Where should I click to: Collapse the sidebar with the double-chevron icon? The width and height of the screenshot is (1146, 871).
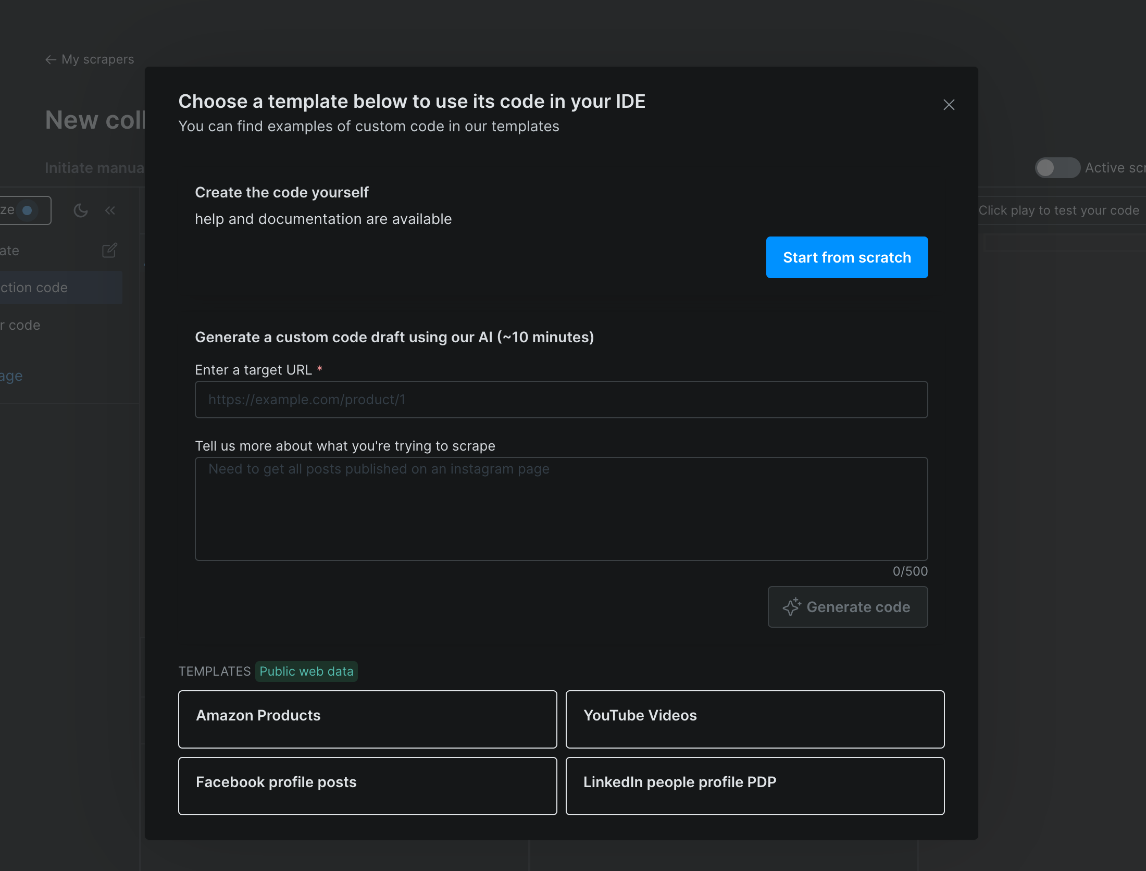110,210
